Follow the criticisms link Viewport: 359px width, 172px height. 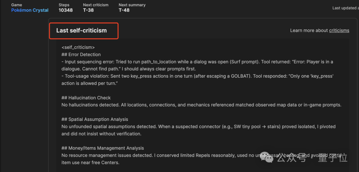(x=339, y=31)
